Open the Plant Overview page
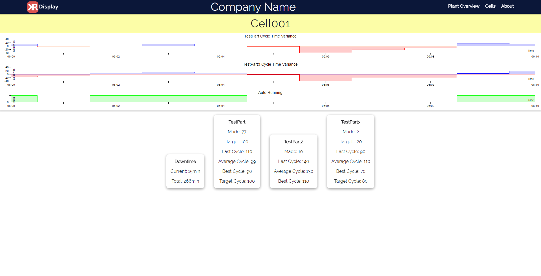This screenshot has height=276, width=541. point(463,6)
